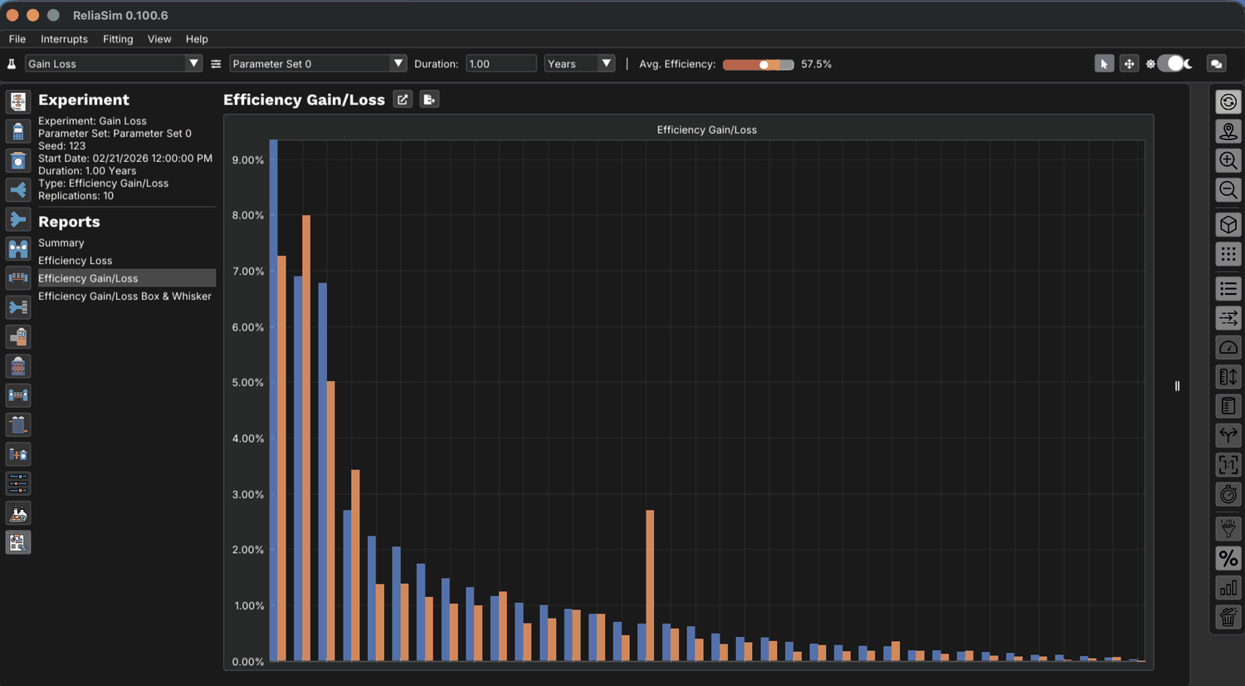The width and height of the screenshot is (1245, 686).
Task: Click the parameter sliders icon beside Parameter Set
Action: [216, 64]
